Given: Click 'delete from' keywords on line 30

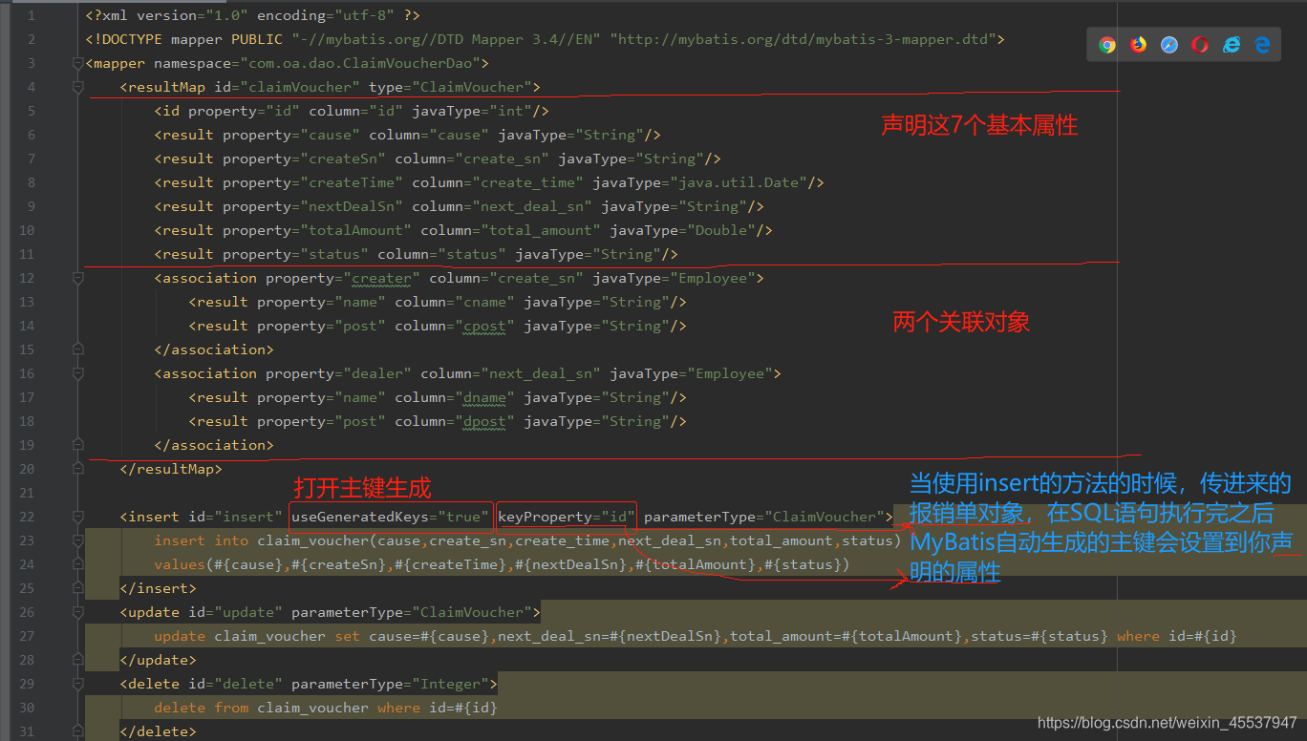Looking at the screenshot, I should (x=202, y=708).
